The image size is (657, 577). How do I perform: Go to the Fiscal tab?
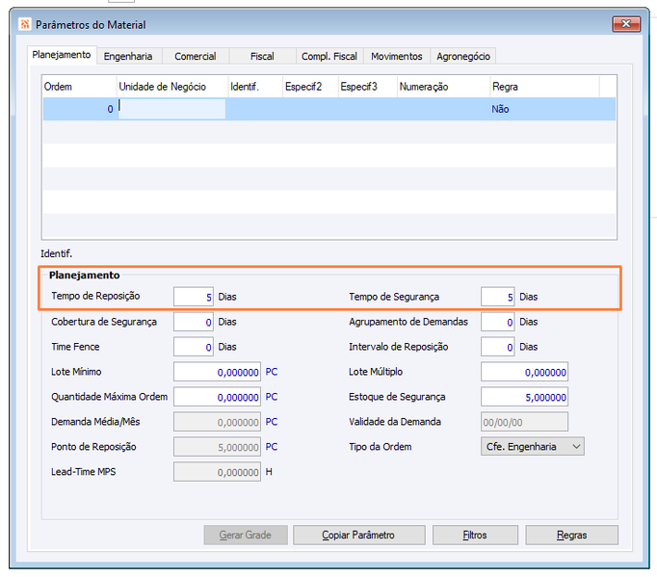tap(262, 56)
